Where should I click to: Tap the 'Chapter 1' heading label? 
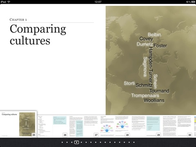click(x=18, y=20)
